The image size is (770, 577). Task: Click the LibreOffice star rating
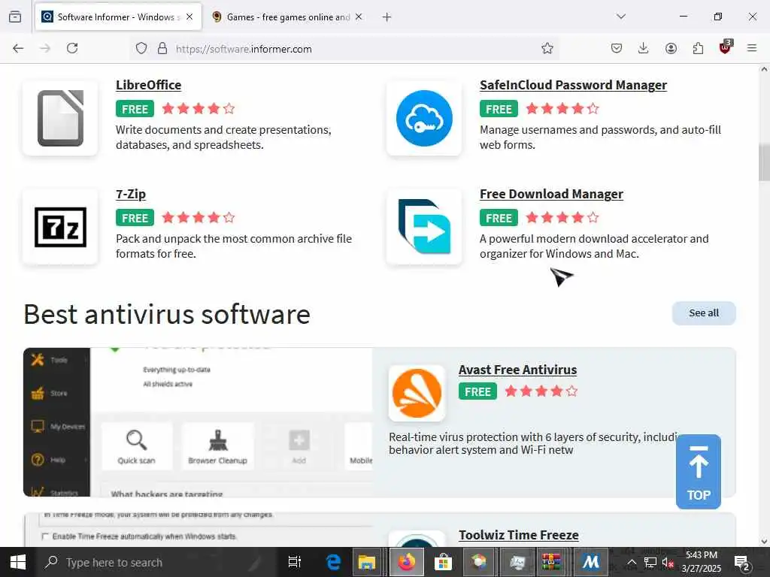(x=199, y=108)
